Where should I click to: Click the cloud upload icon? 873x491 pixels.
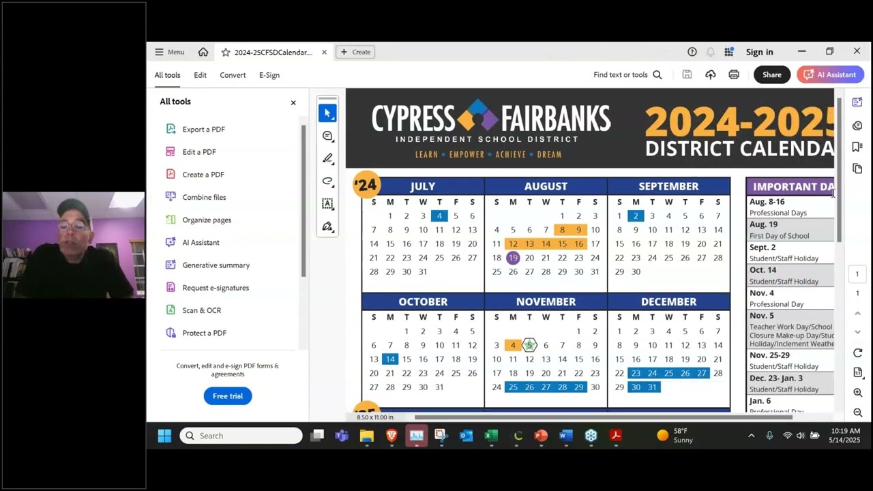711,75
